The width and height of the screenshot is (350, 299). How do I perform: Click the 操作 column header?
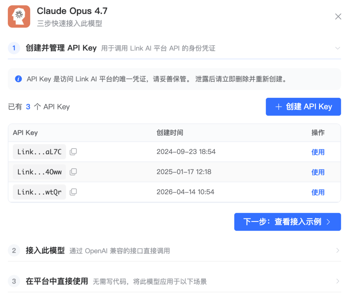coord(318,132)
